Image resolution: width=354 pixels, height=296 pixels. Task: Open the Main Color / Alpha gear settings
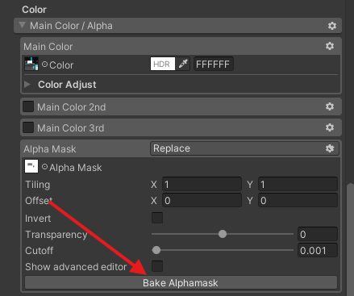[332, 26]
